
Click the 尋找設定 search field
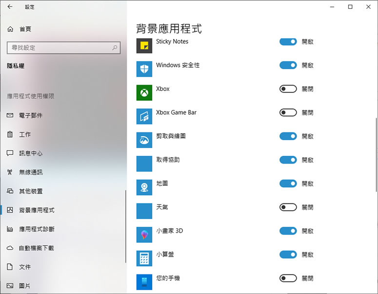(x=59, y=48)
